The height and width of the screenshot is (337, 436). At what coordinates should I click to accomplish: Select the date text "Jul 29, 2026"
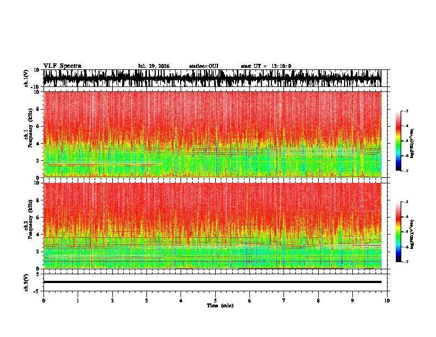154,66
